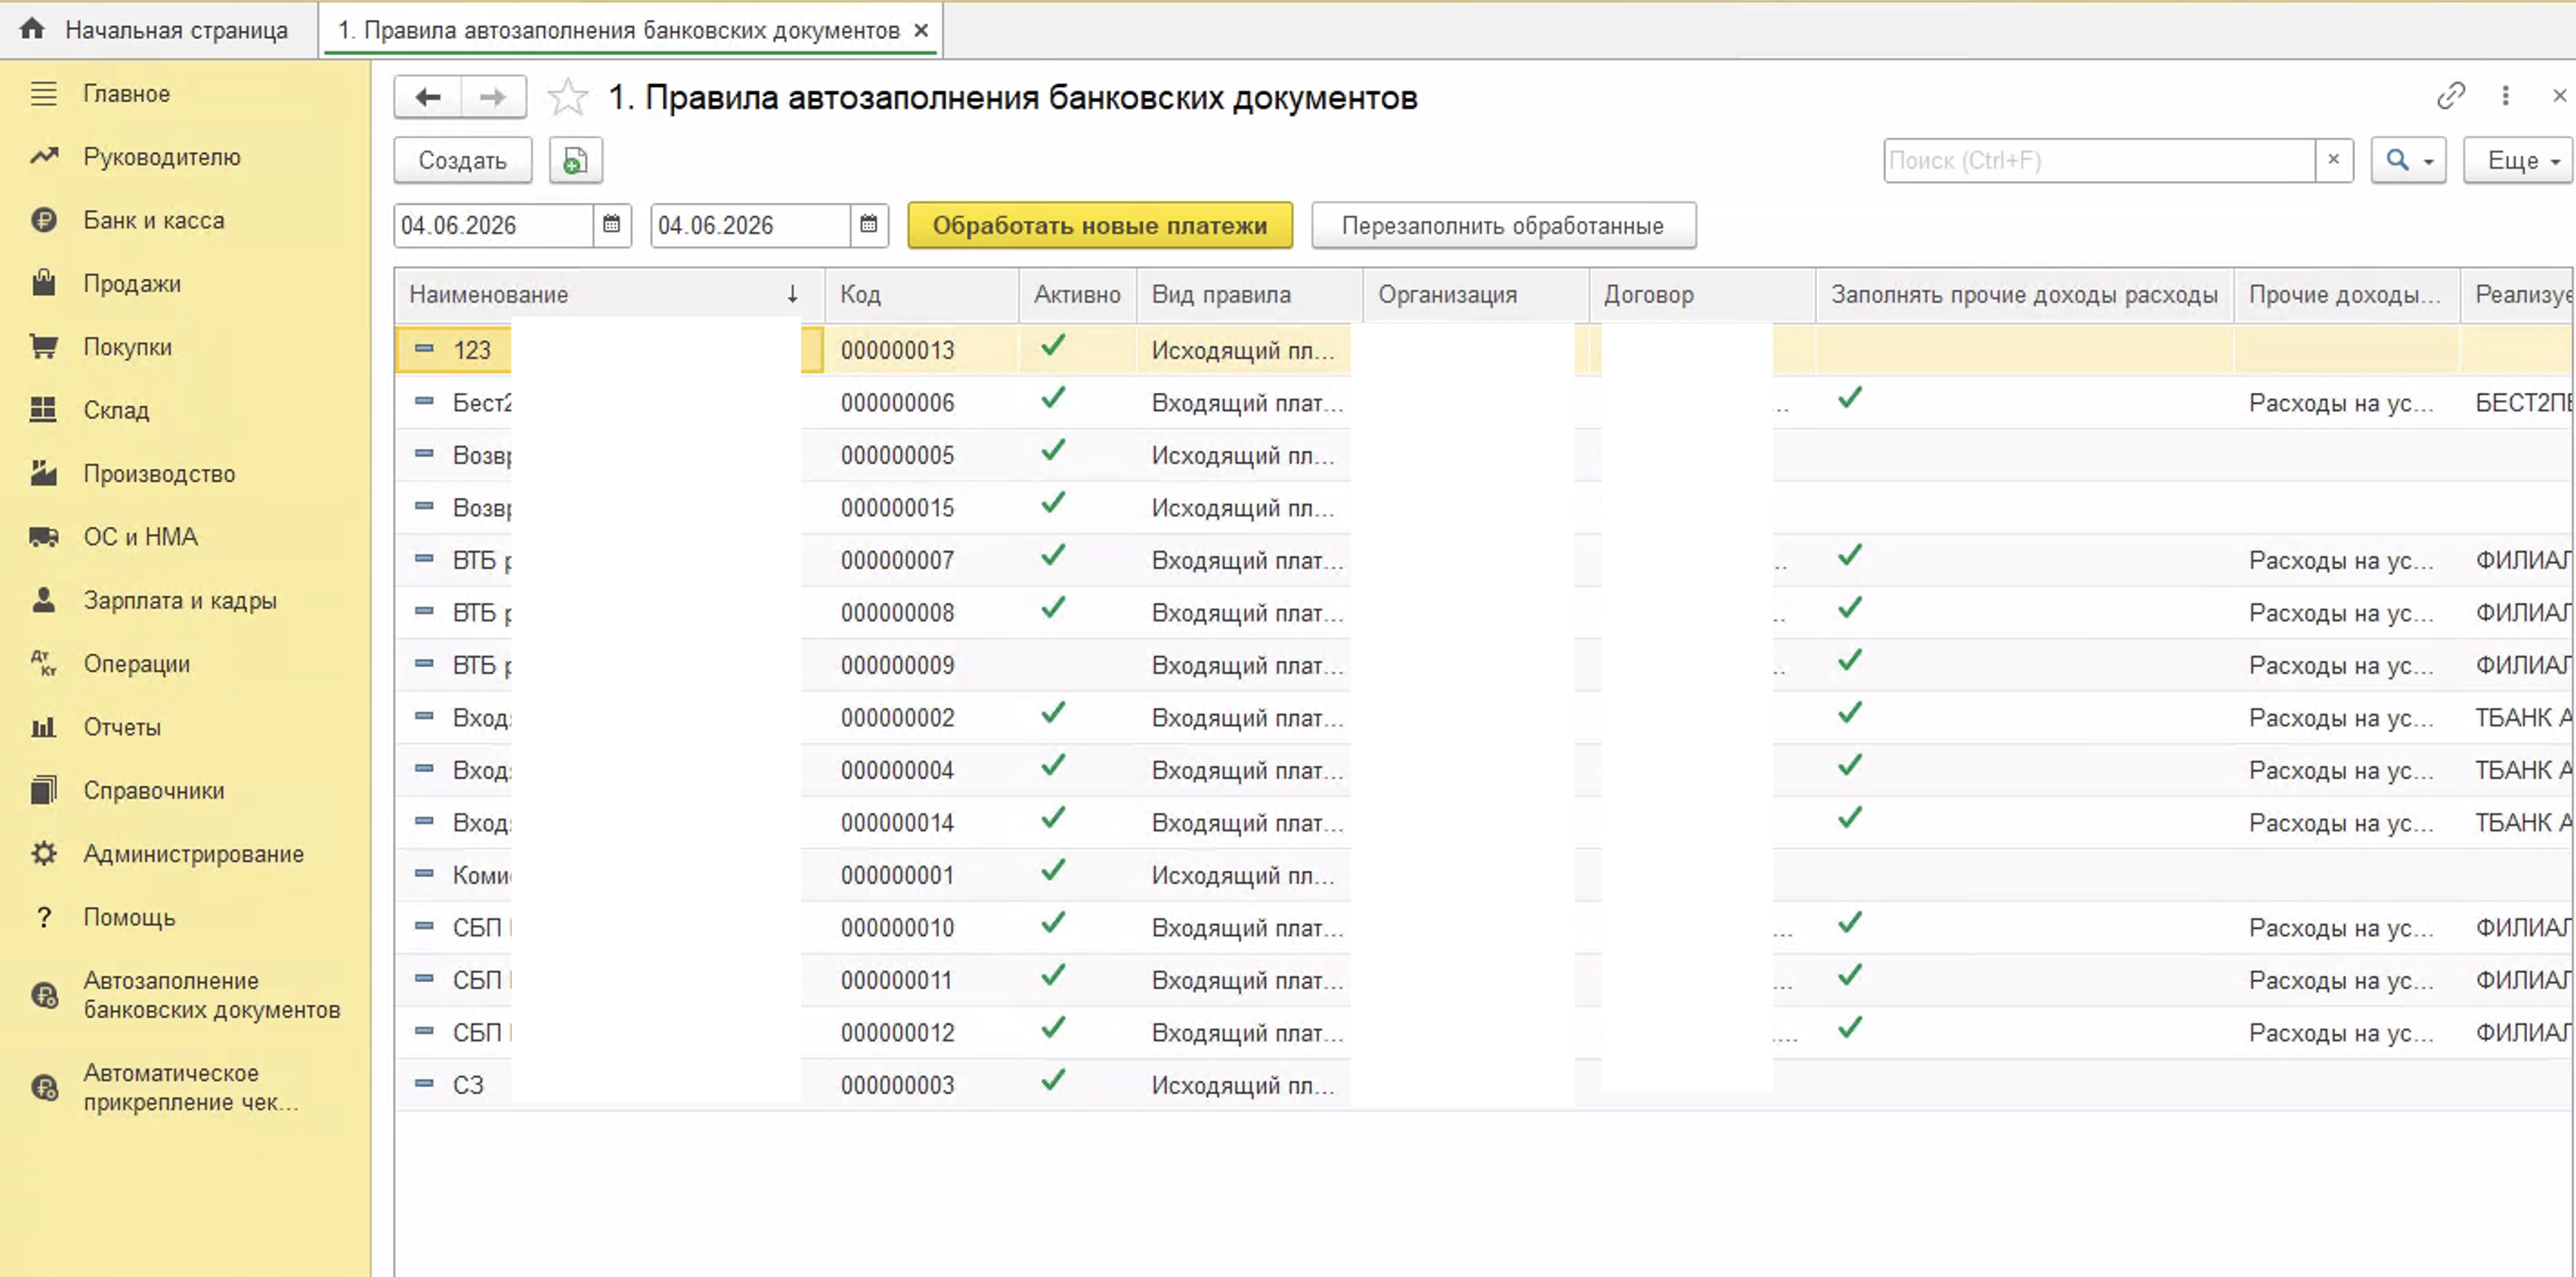The image size is (2576, 1277).
Task: Copy link to this page icon
Action: point(2451,96)
